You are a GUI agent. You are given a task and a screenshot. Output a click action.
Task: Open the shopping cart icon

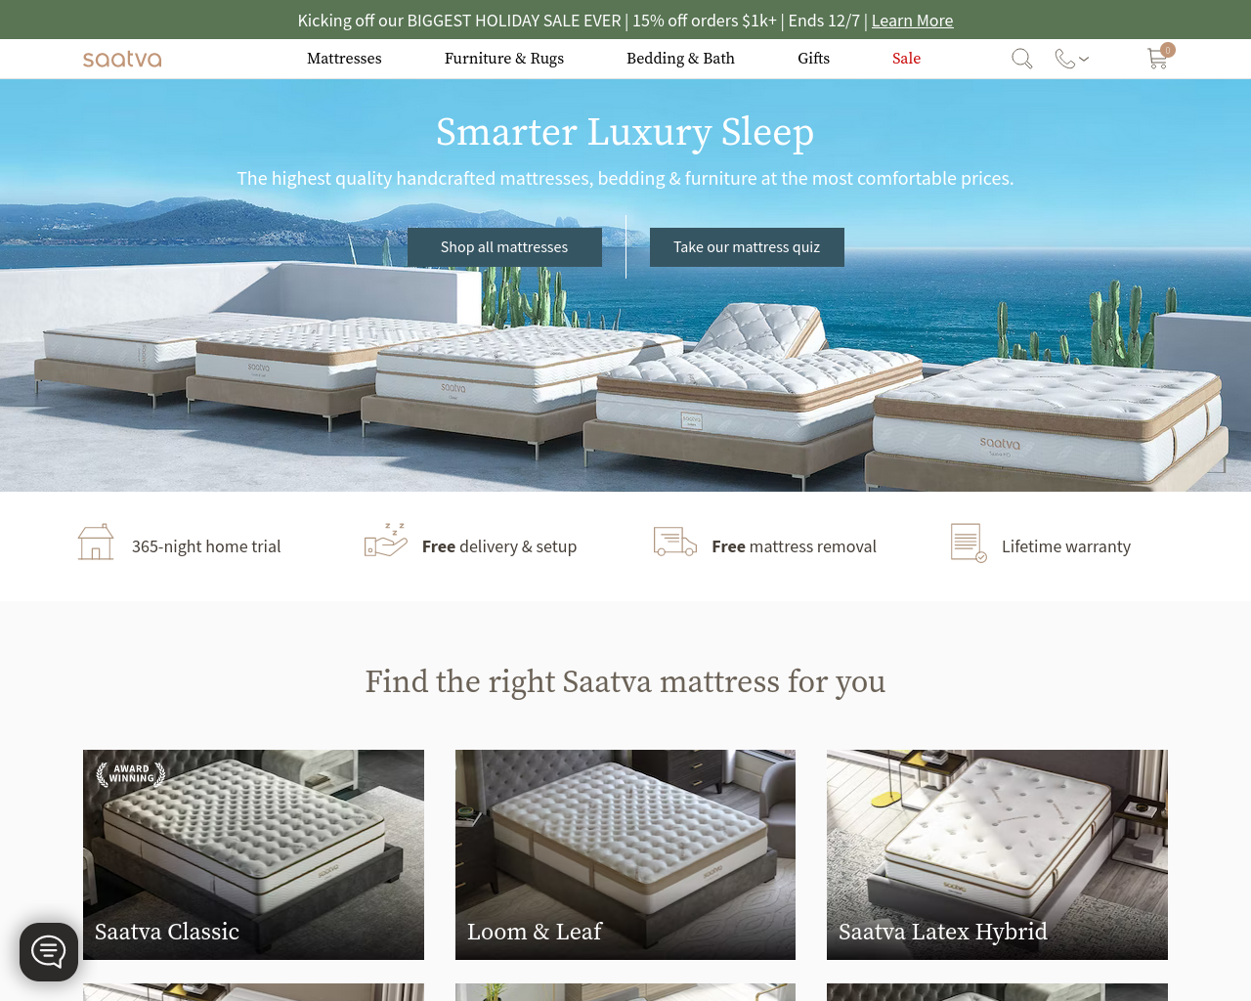click(x=1158, y=58)
